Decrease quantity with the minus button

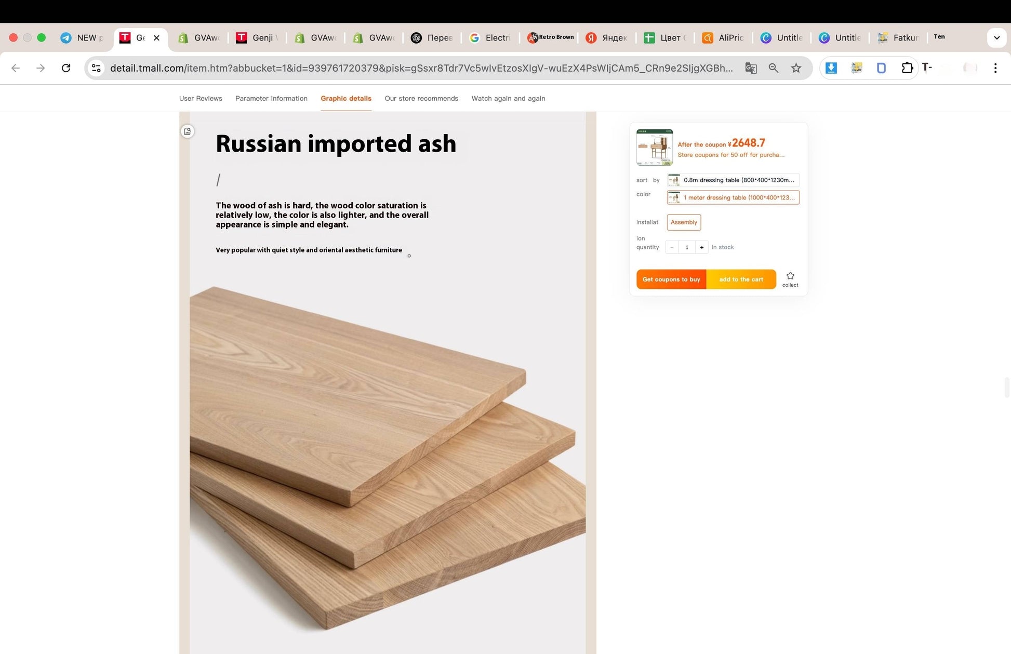coord(672,247)
